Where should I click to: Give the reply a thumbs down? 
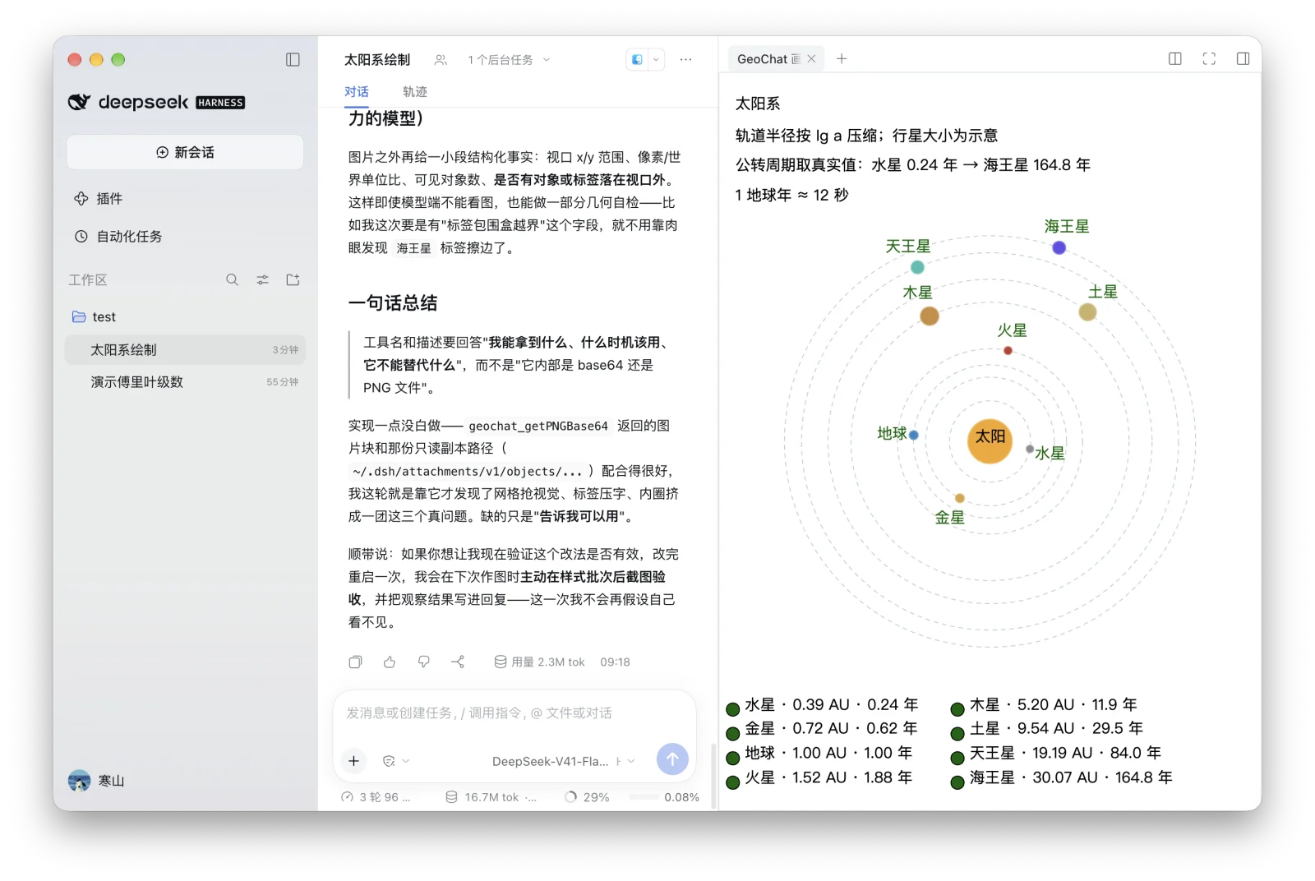click(424, 662)
